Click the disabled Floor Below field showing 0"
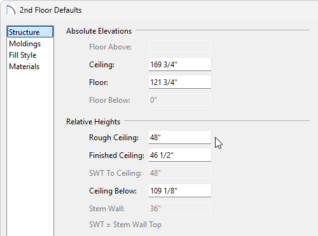 tap(180, 100)
